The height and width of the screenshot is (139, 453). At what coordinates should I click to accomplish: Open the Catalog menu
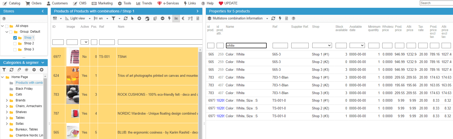click(x=12, y=3)
